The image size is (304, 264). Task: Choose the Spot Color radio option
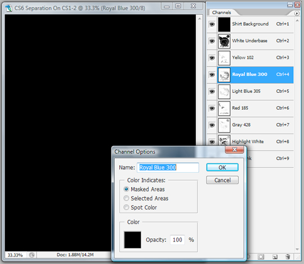coord(126,207)
